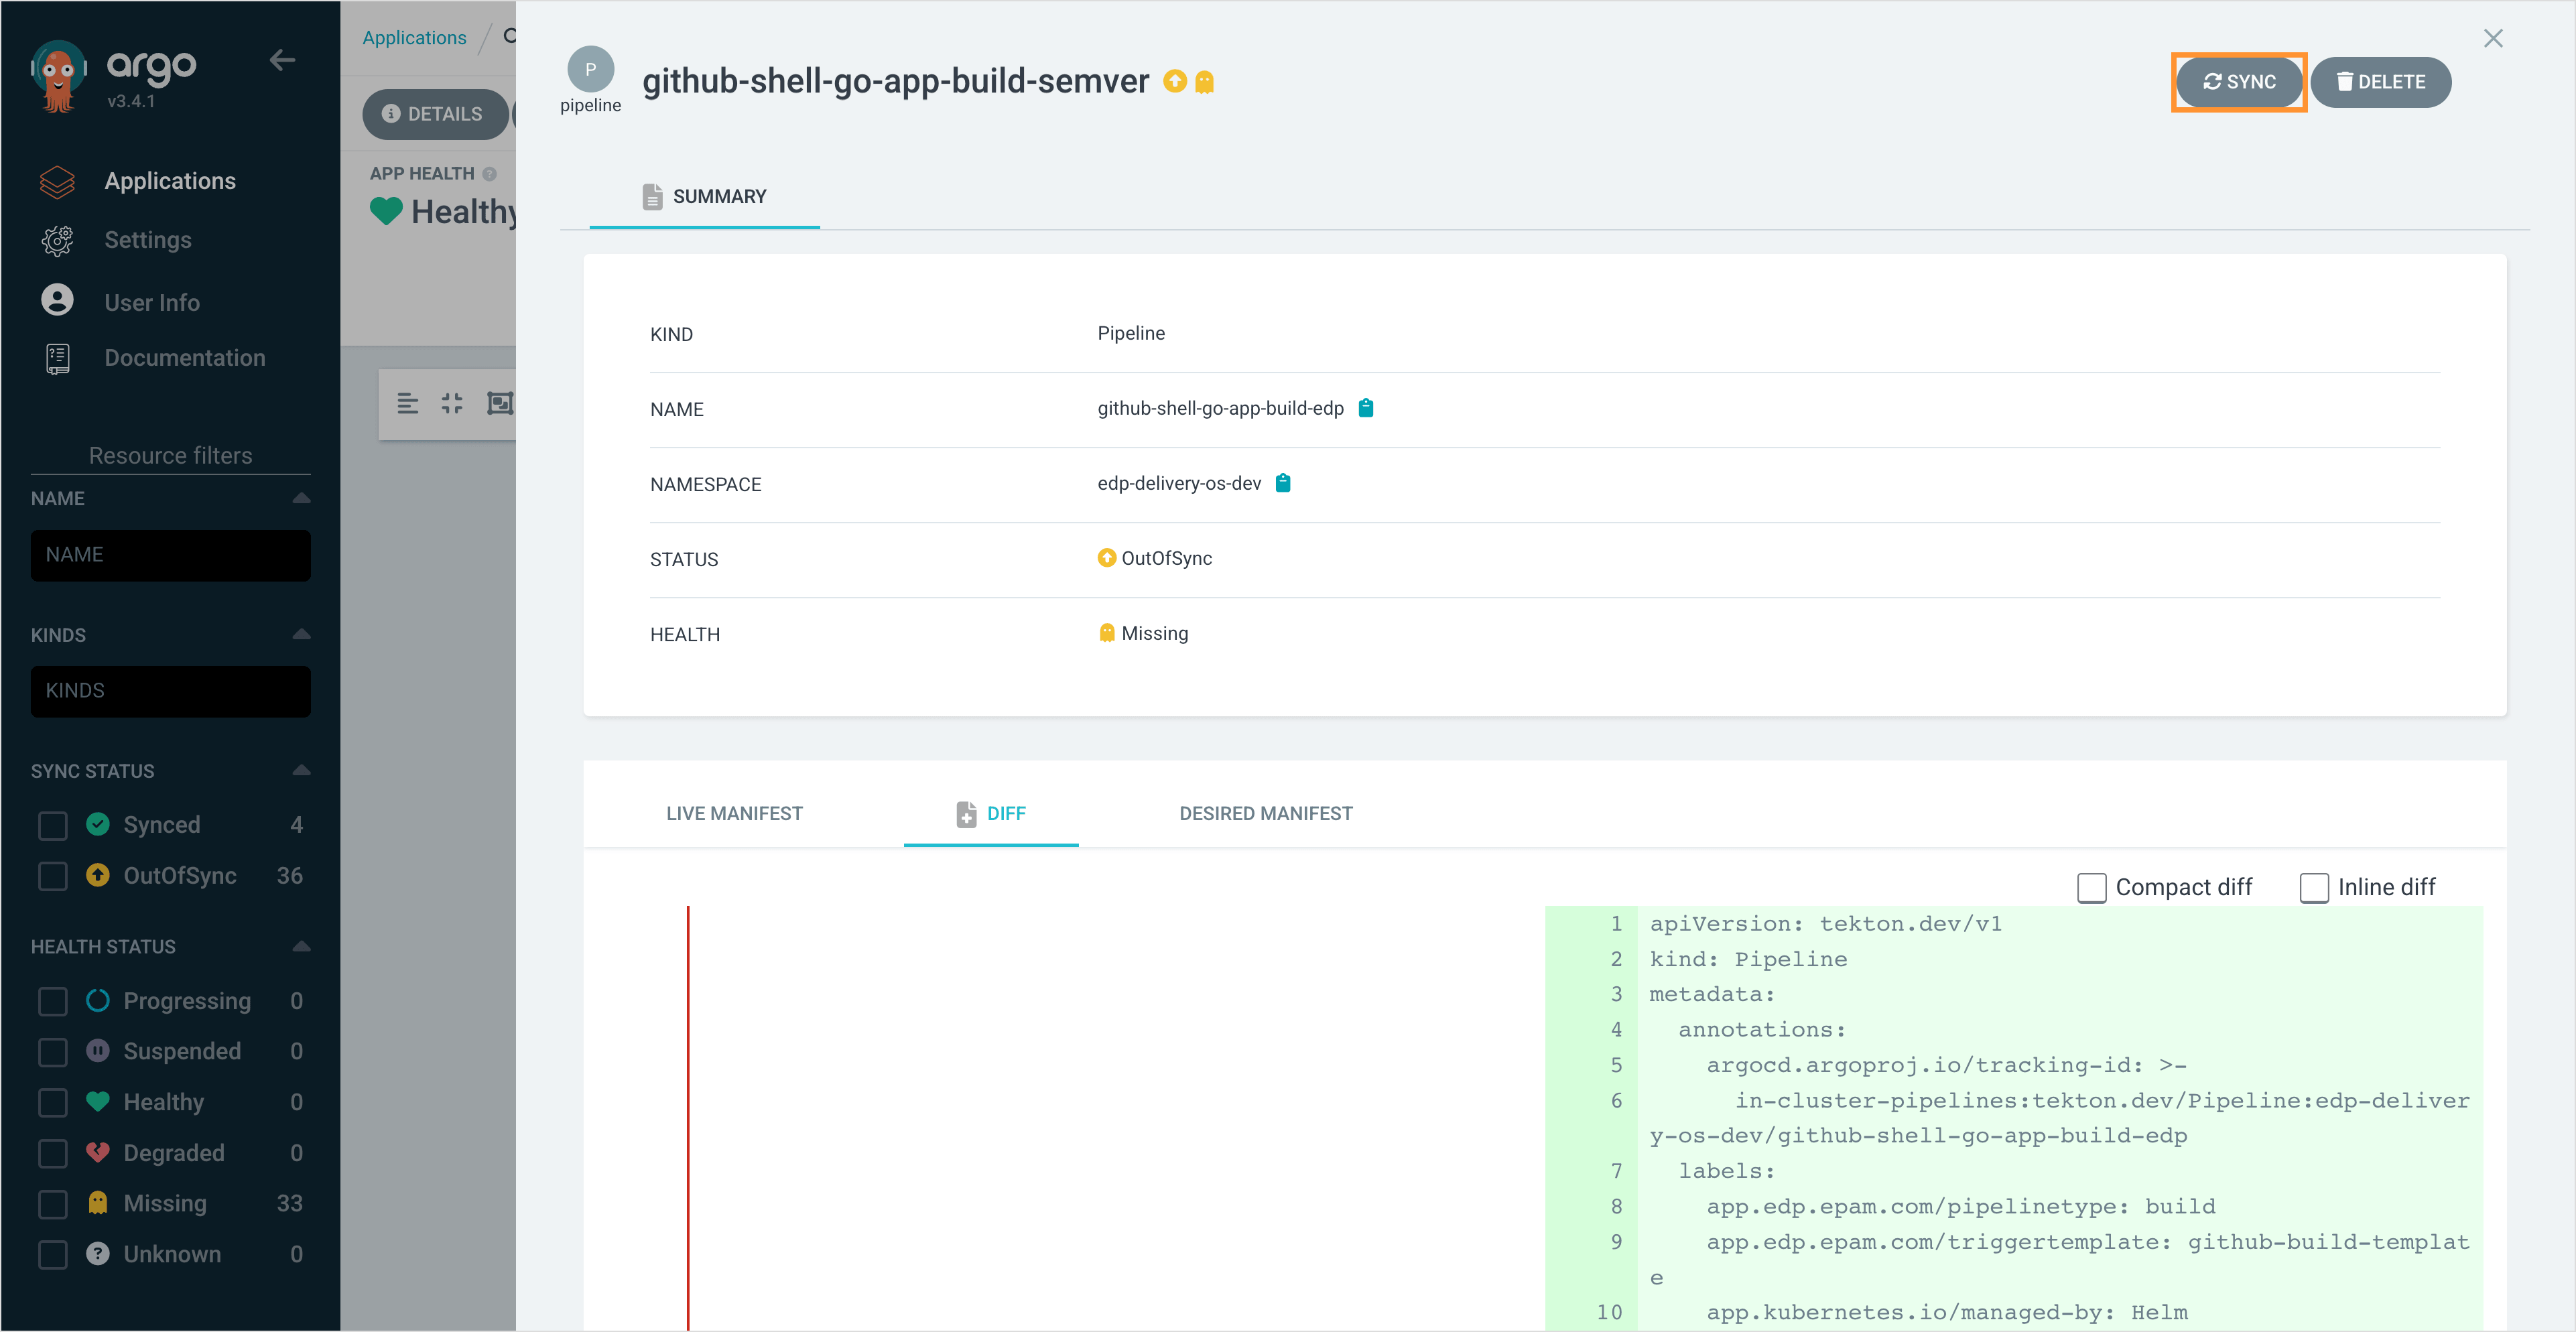Viewport: 2576px width, 1332px height.
Task: Switch to the SUMMARY tab
Action: pyautogui.click(x=704, y=197)
